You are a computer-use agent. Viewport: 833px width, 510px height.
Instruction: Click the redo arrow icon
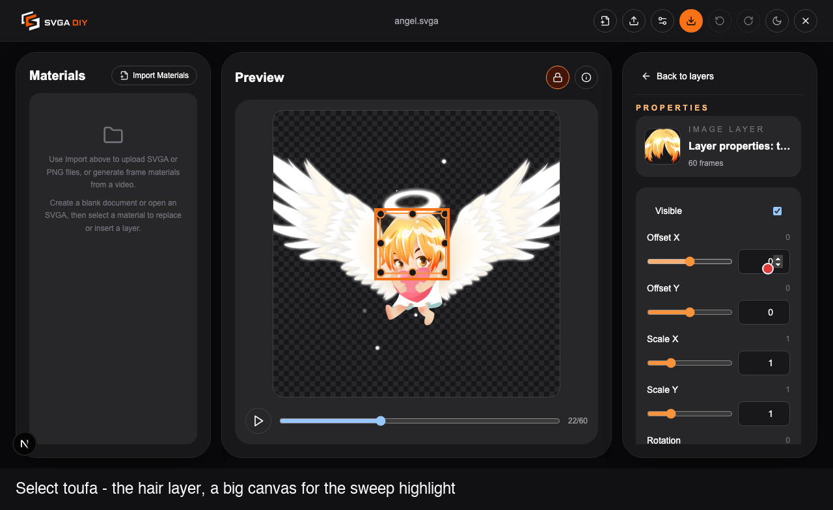[748, 21]
